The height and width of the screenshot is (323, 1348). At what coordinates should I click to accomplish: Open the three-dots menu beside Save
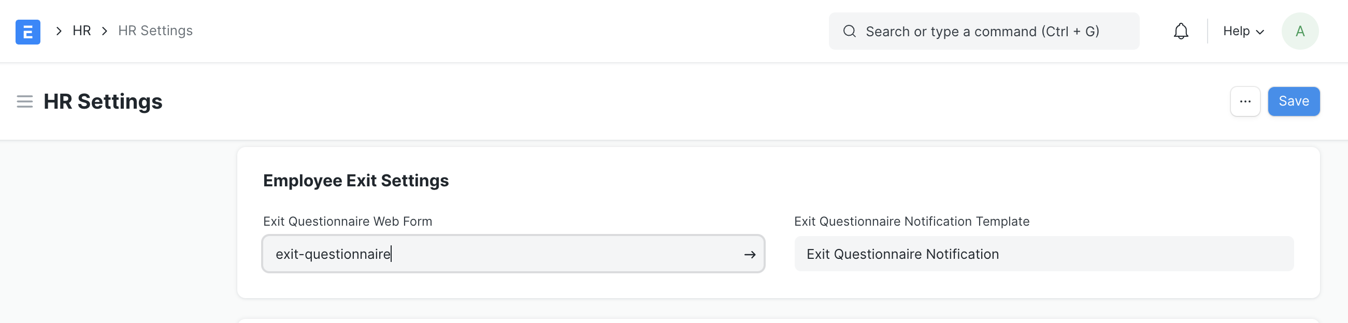1245,101
